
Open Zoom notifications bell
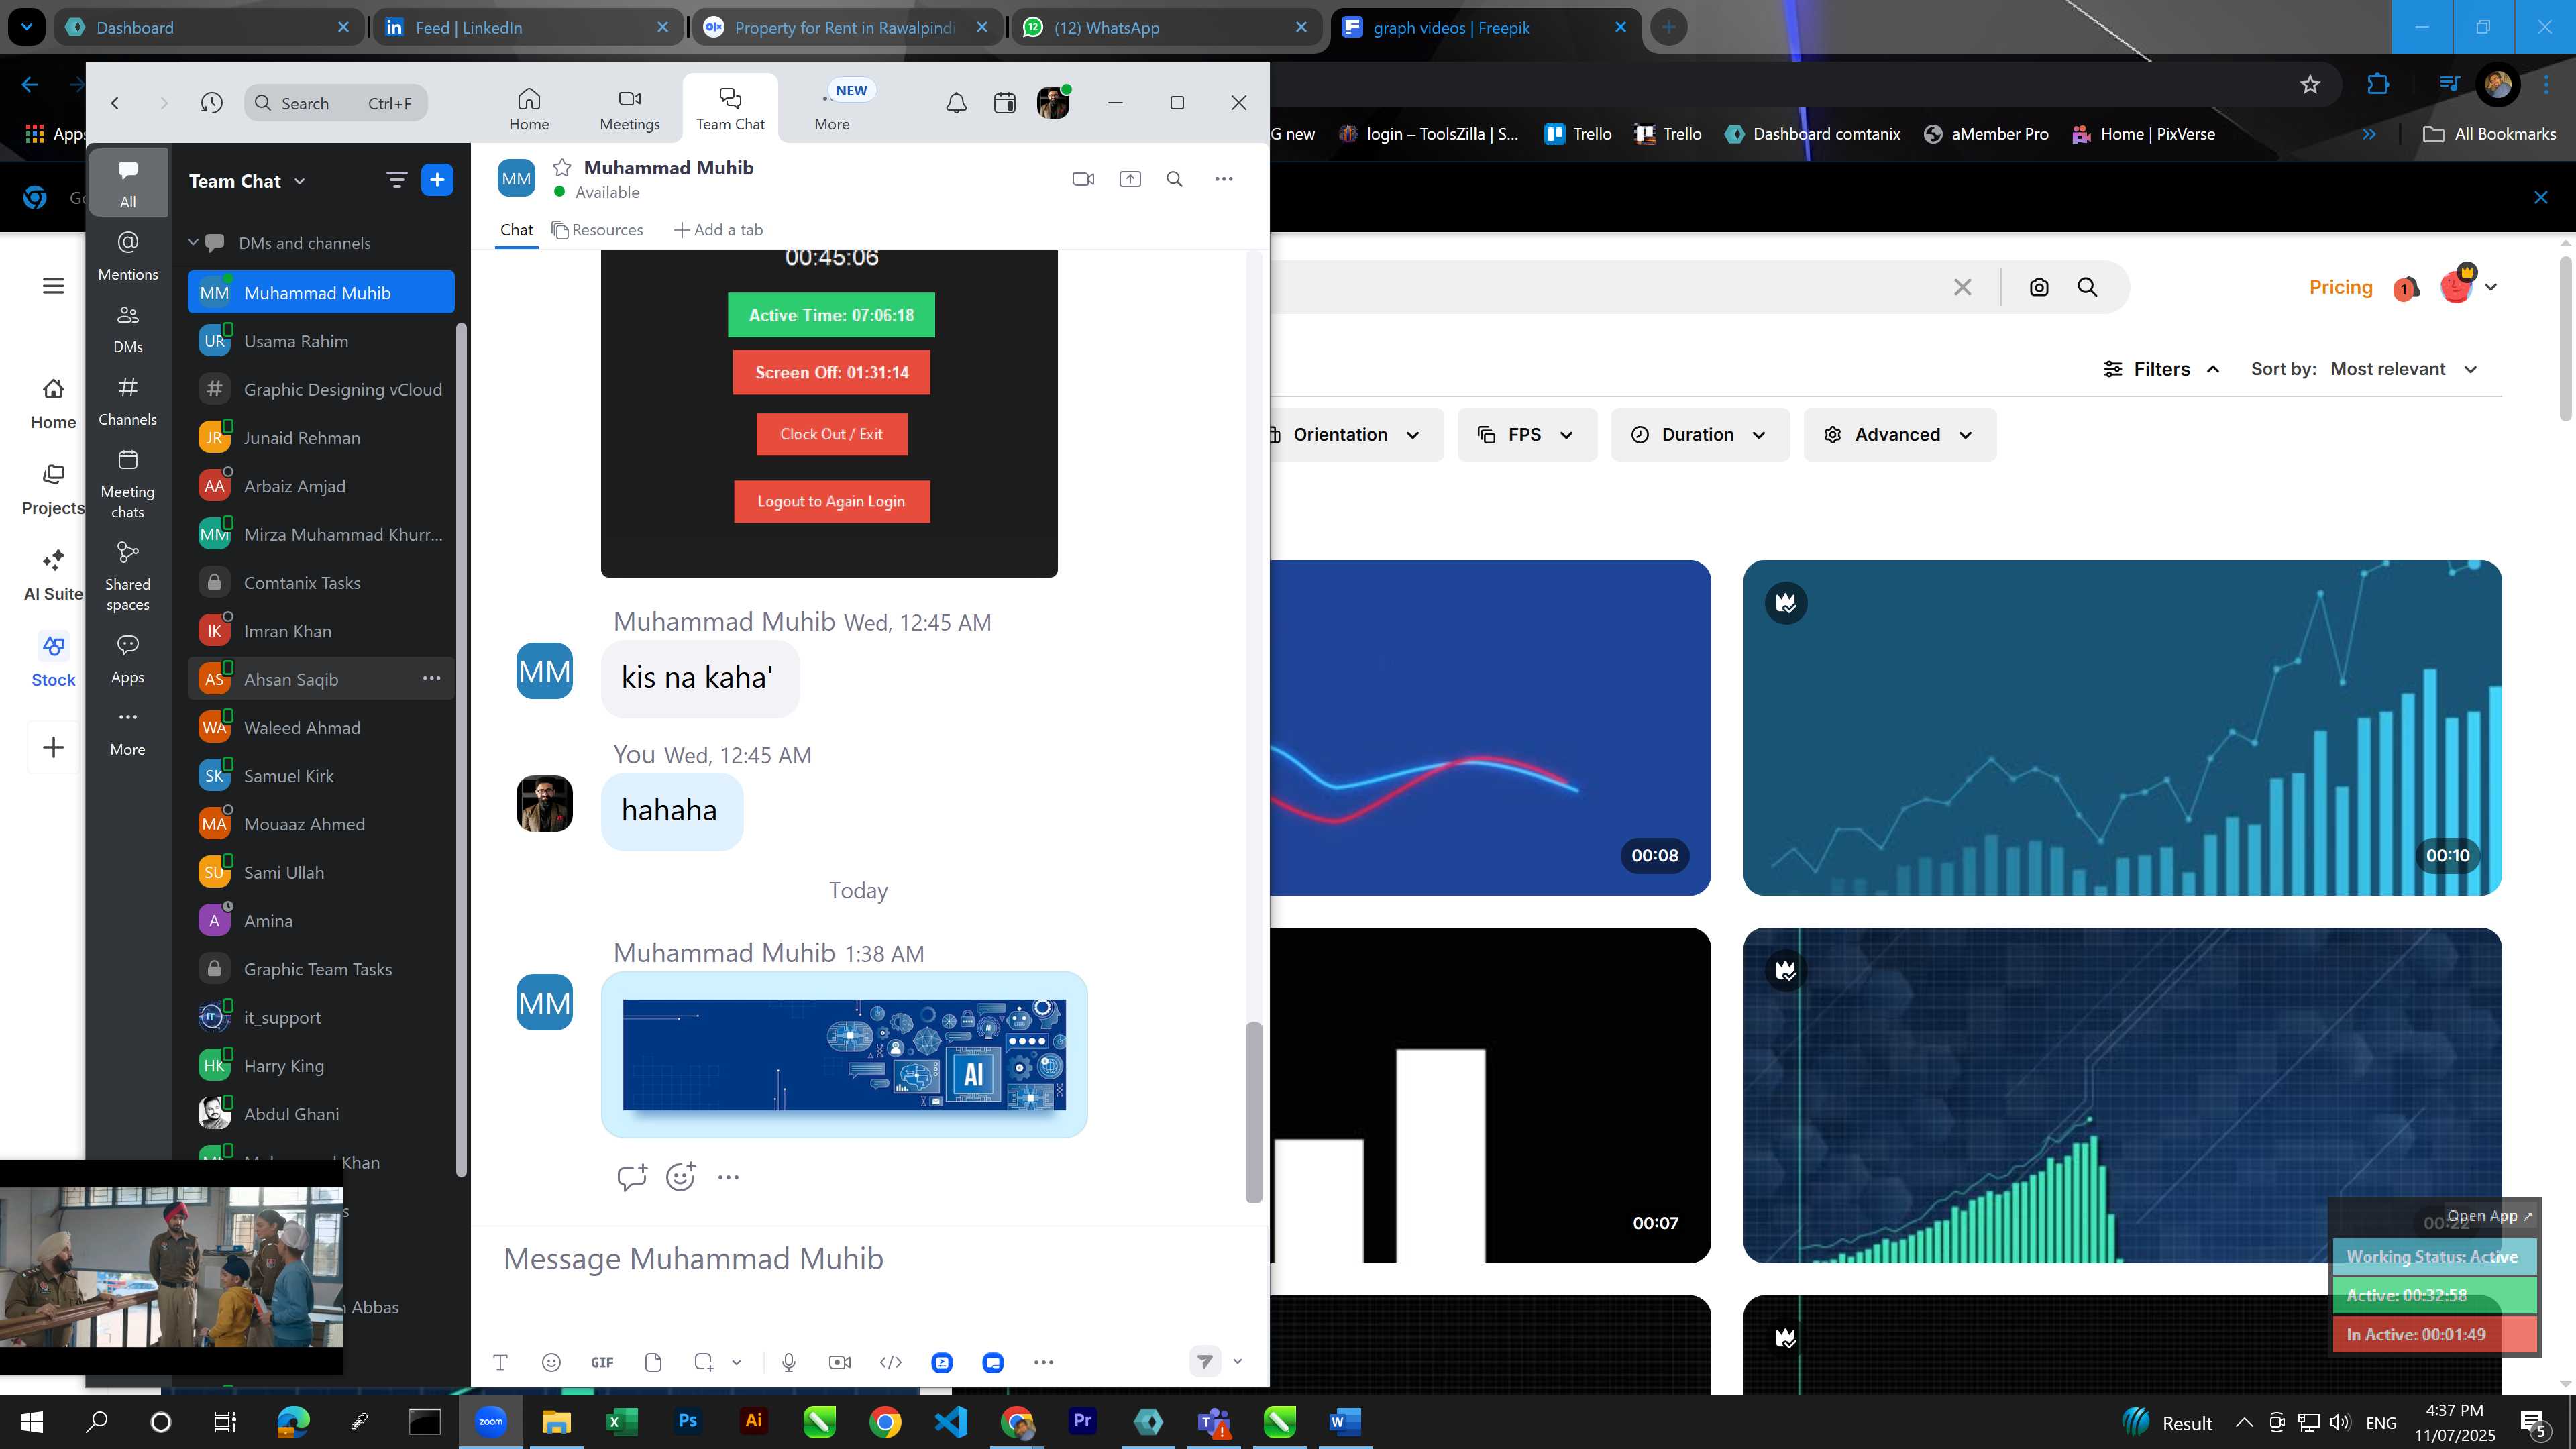(x=956, y=102)
